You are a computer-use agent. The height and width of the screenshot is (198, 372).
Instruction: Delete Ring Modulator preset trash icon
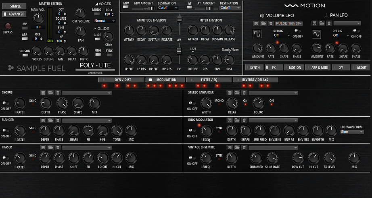click(244, 120)
